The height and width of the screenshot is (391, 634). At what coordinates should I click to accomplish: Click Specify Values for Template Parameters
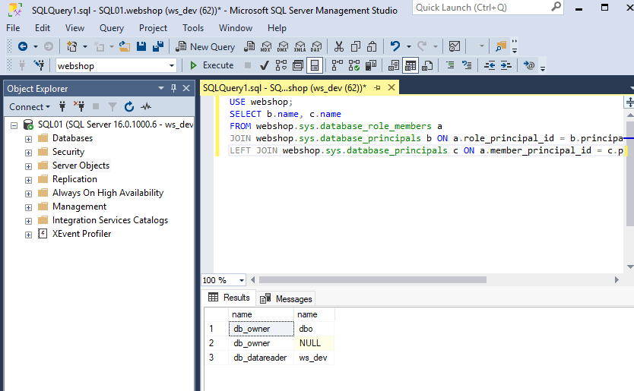[x=529, y=65]
